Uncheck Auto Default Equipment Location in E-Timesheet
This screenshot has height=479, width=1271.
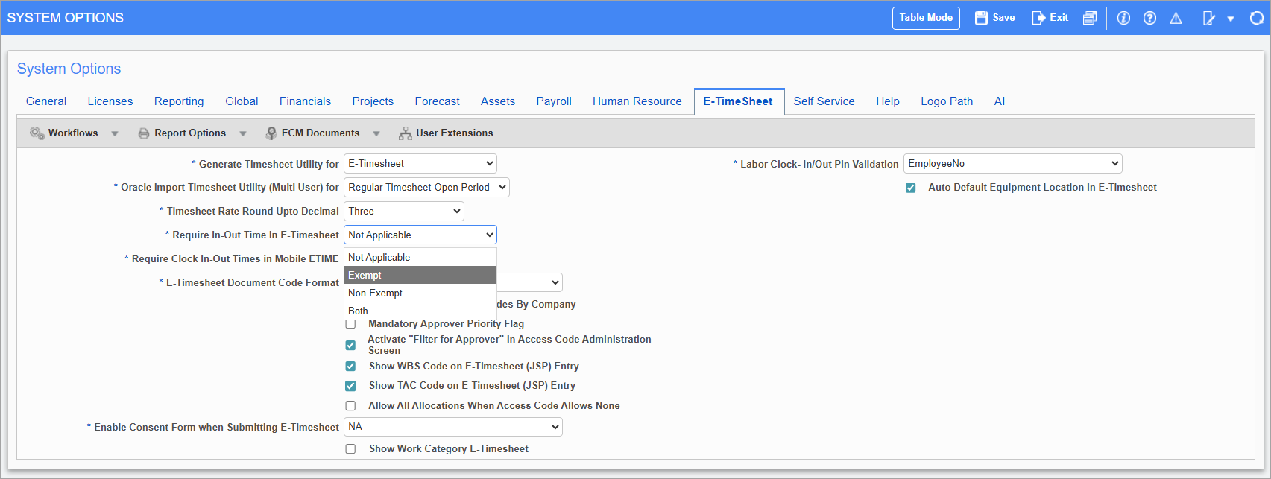[x=910, y=188]
